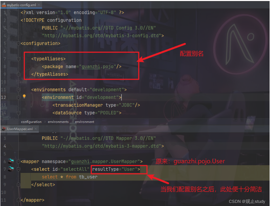The image size is (271, 206).
Task: Fold the dataSource element
Action: point(19,113)
